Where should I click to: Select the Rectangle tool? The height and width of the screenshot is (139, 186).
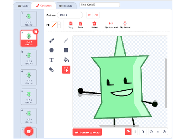66,50
